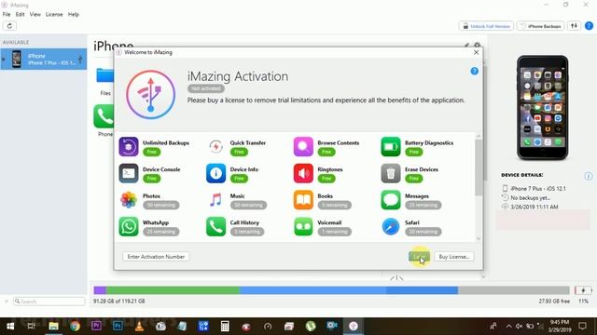This screenshot has height=335, width=597.
Task: Expand the iPhone device tree arrow
Action: point(4,60)
